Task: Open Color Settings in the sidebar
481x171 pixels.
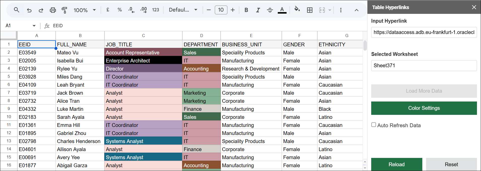Action: [424, 108]
